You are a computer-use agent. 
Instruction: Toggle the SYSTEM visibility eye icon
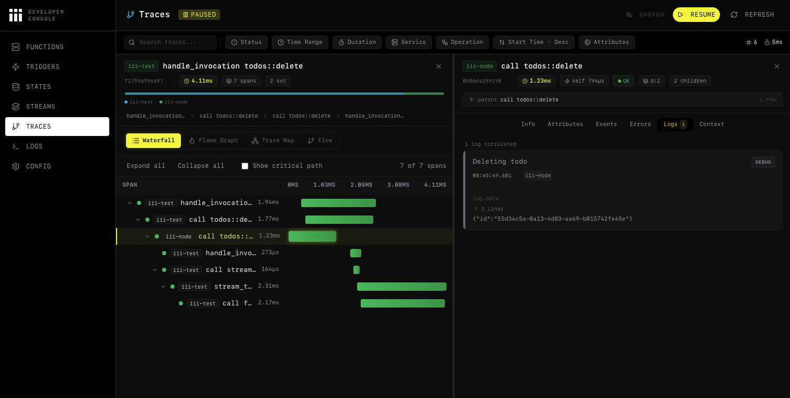[x=628, y=14]
